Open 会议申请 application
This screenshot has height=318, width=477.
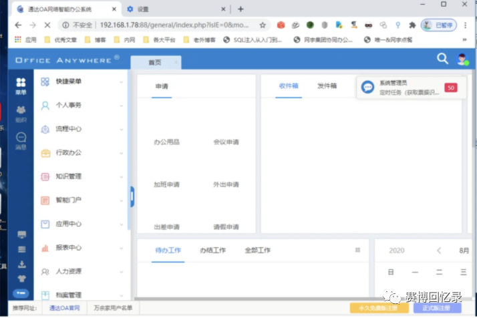click(x=226, y=142)
